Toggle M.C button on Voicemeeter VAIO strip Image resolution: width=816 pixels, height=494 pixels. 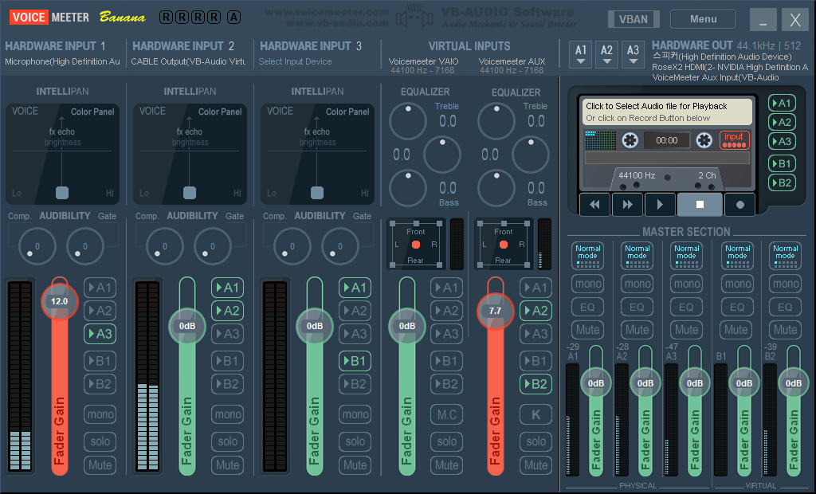(x=446, y=414)
